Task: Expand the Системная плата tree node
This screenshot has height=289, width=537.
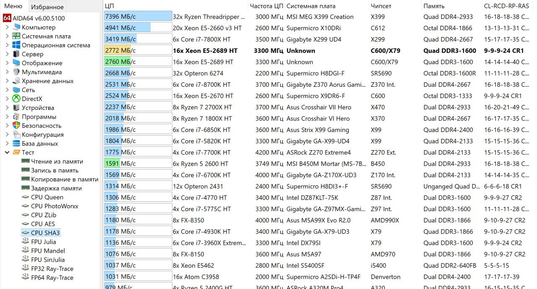Action: pyautogui.click(x=7, y=36)
